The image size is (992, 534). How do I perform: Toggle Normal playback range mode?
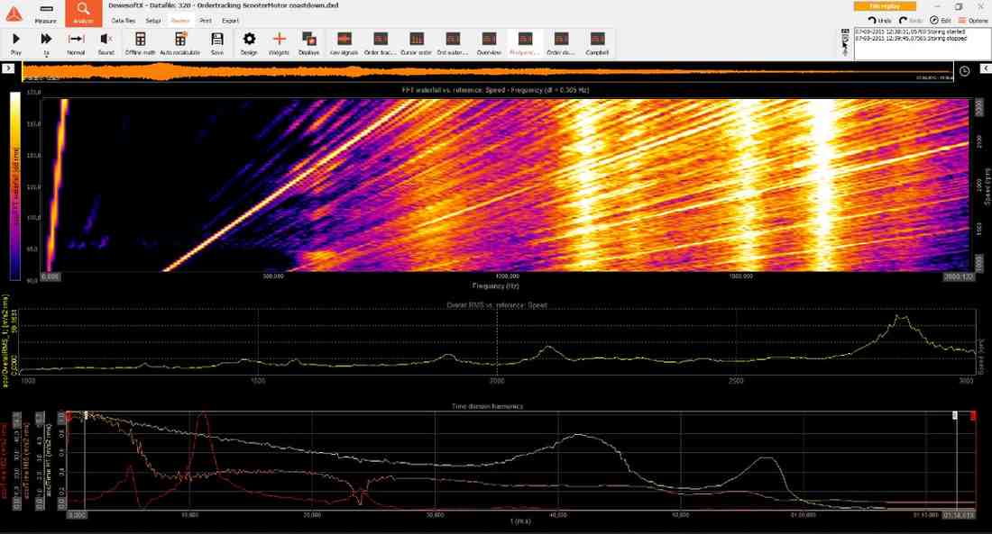(x=76, y=42)
